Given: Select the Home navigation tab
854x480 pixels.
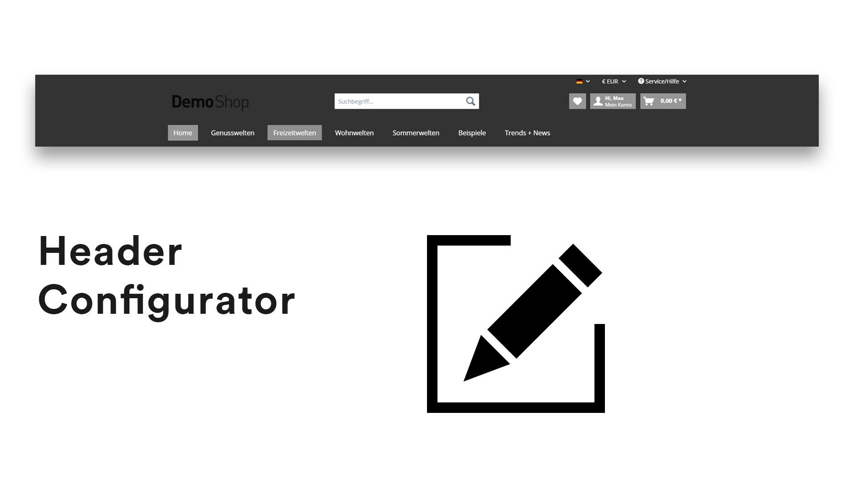Looking at the screenshot, I should point(183,132).
